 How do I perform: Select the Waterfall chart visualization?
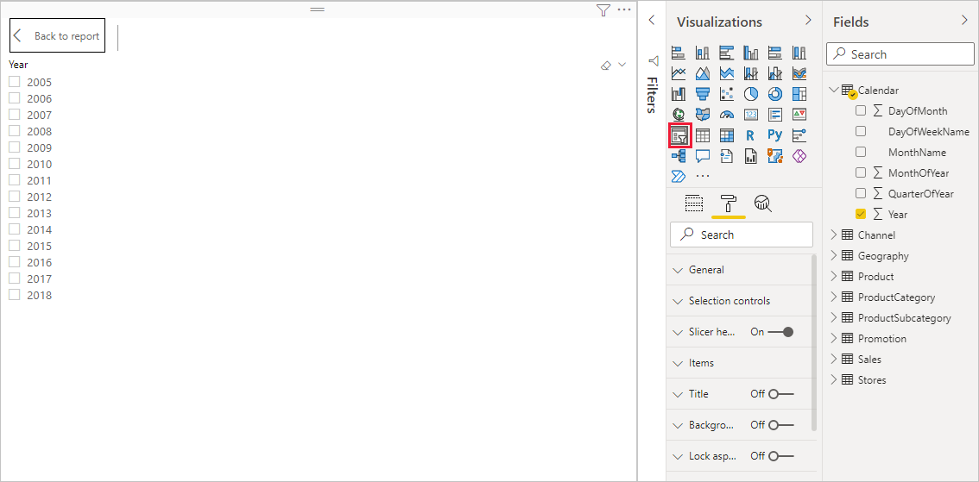coord(679,94)
